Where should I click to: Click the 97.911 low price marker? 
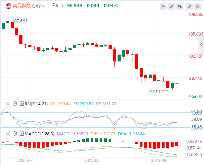point(157,92)
